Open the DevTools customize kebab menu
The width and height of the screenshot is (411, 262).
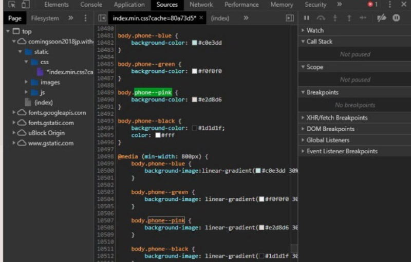tap(390, 5)
